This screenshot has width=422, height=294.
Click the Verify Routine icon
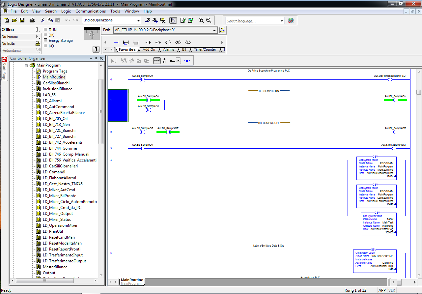click(x=183, y=20)
